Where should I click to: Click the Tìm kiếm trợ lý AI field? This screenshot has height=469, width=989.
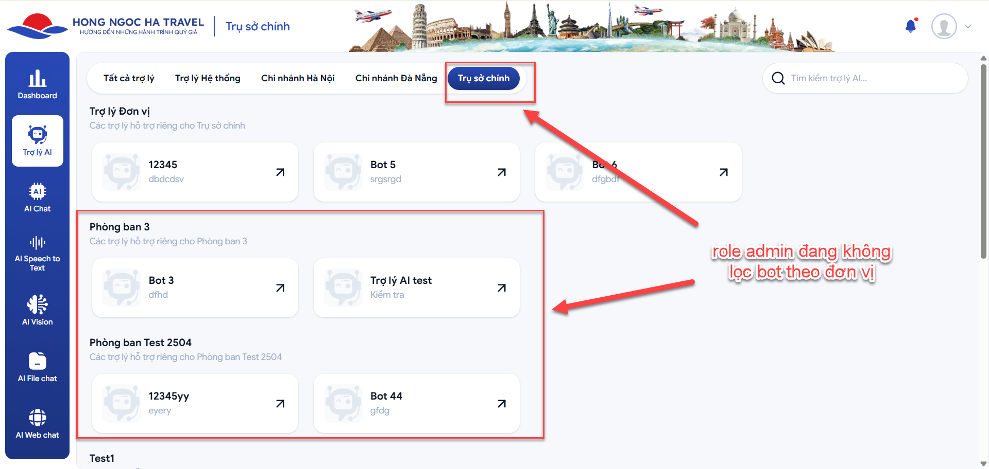click(x=876, y=78)
